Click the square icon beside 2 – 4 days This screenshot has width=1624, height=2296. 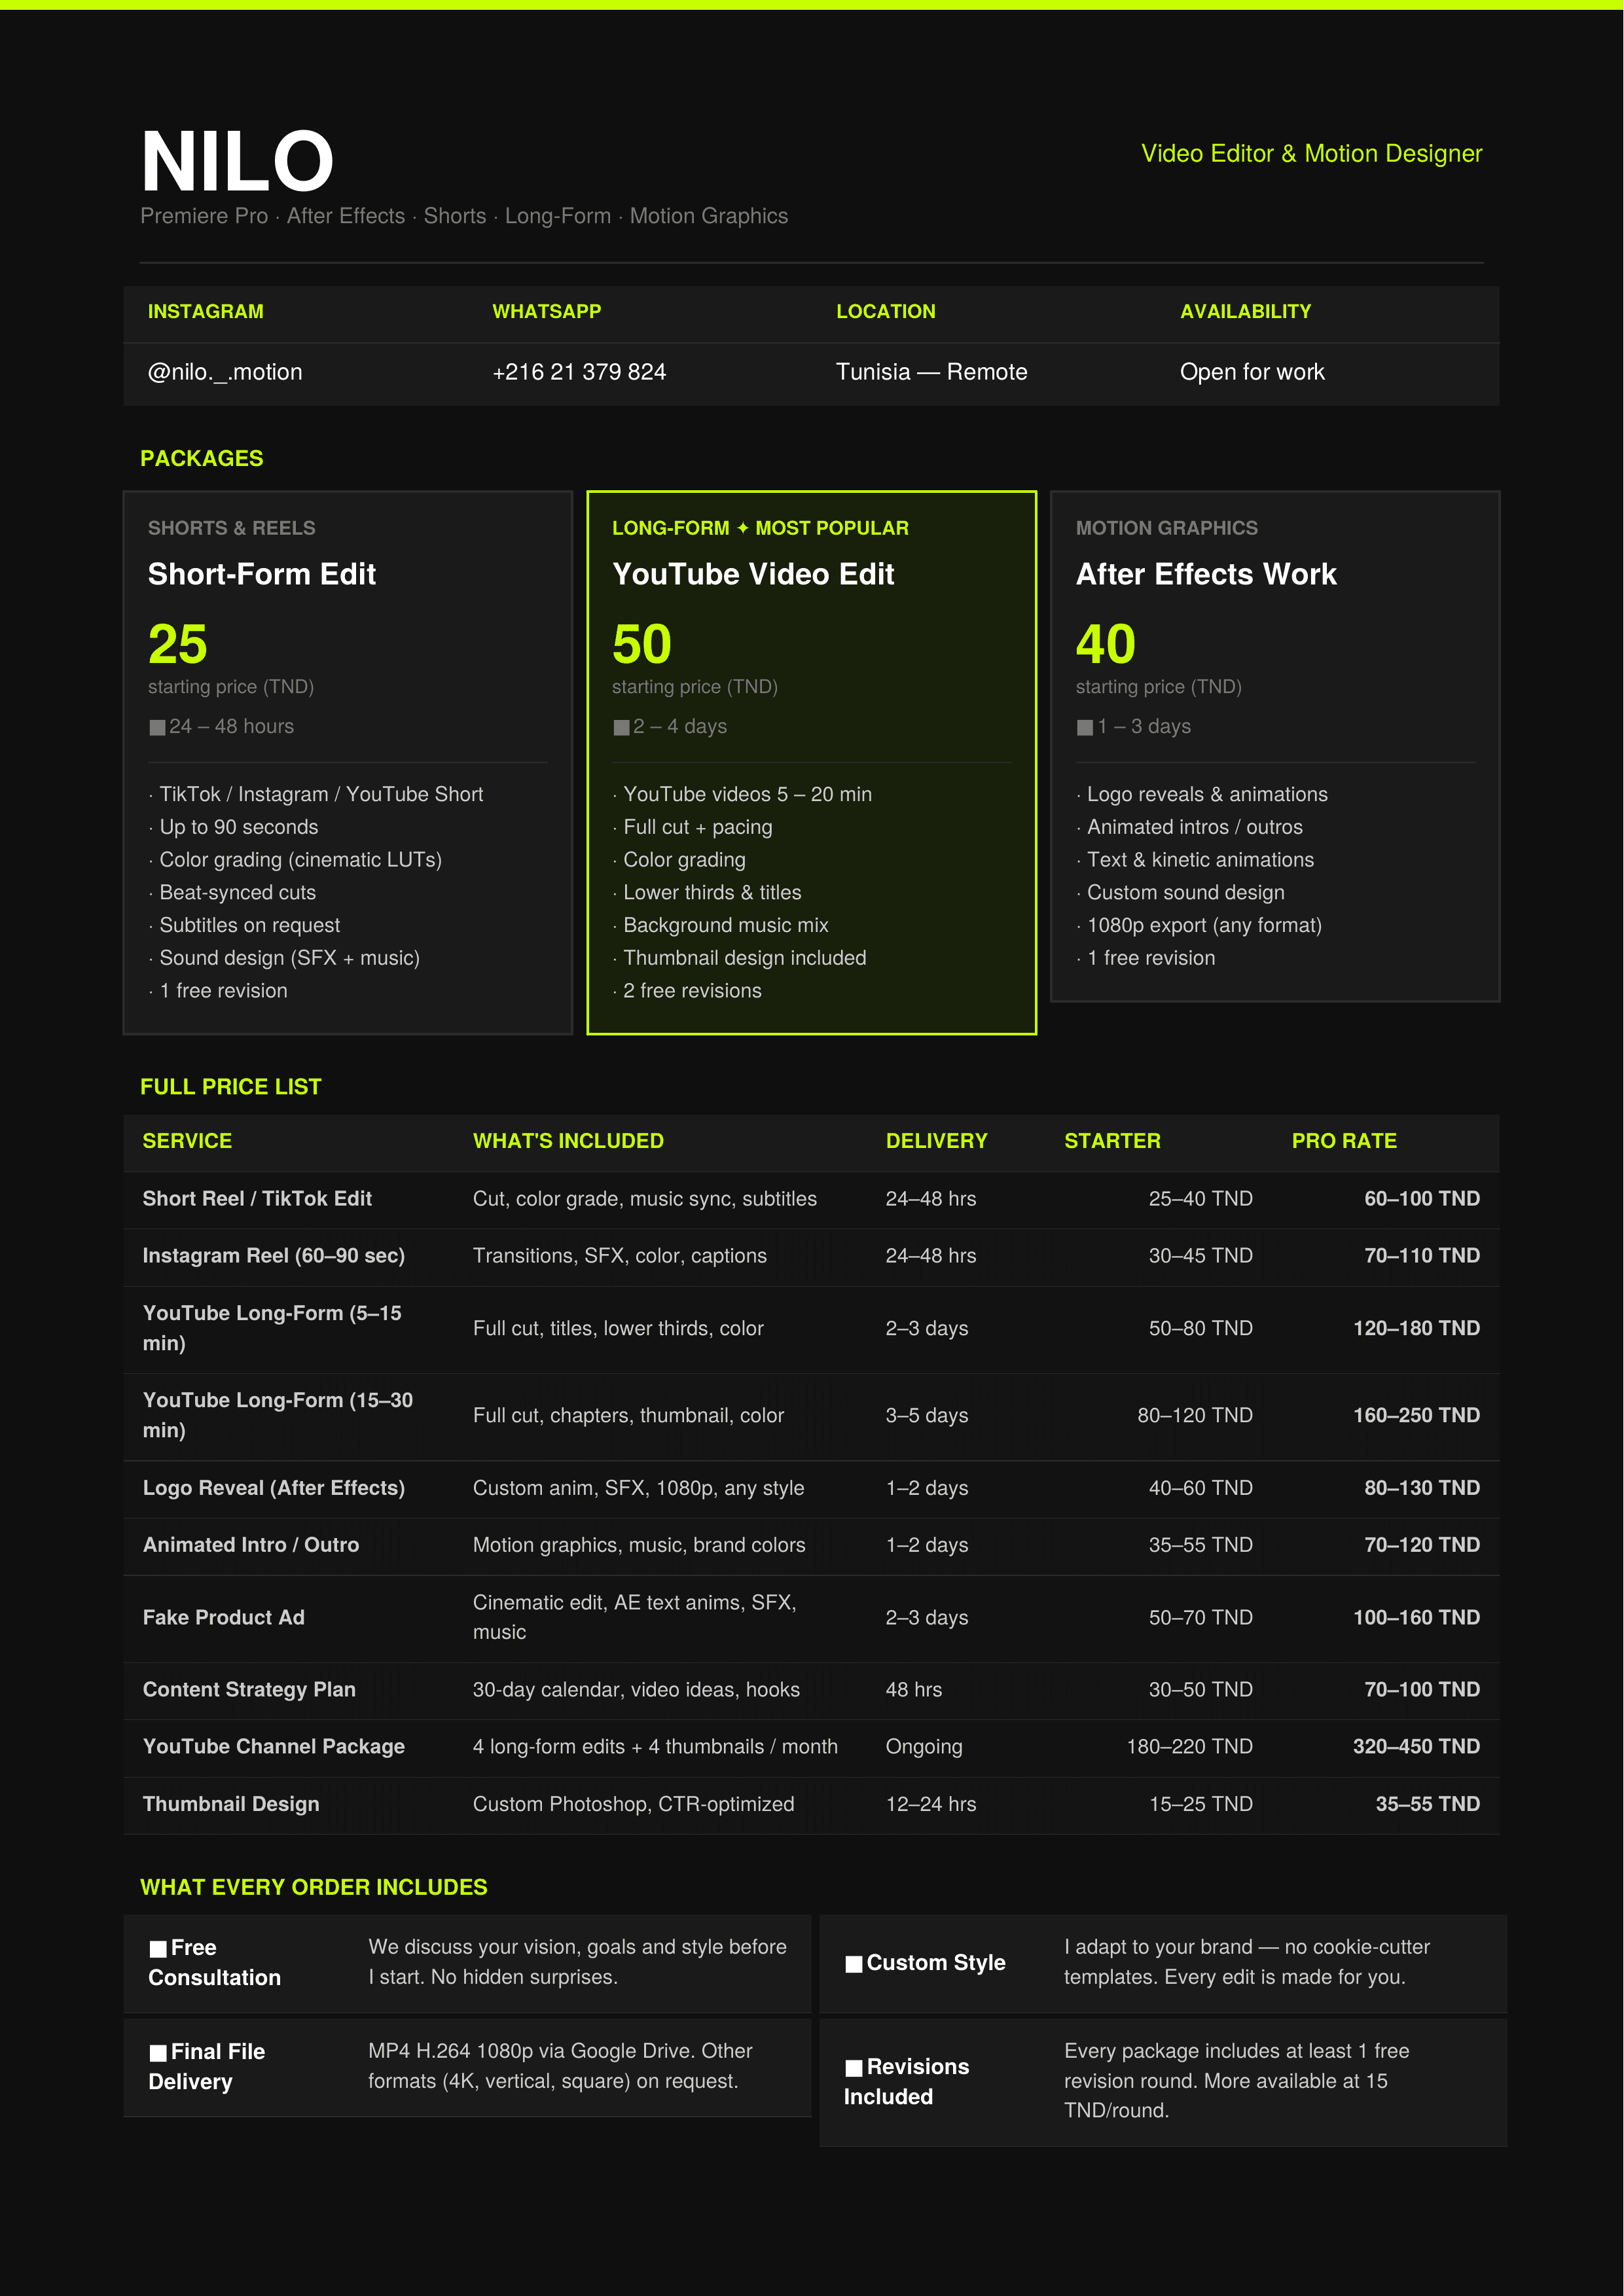[621, 727]
